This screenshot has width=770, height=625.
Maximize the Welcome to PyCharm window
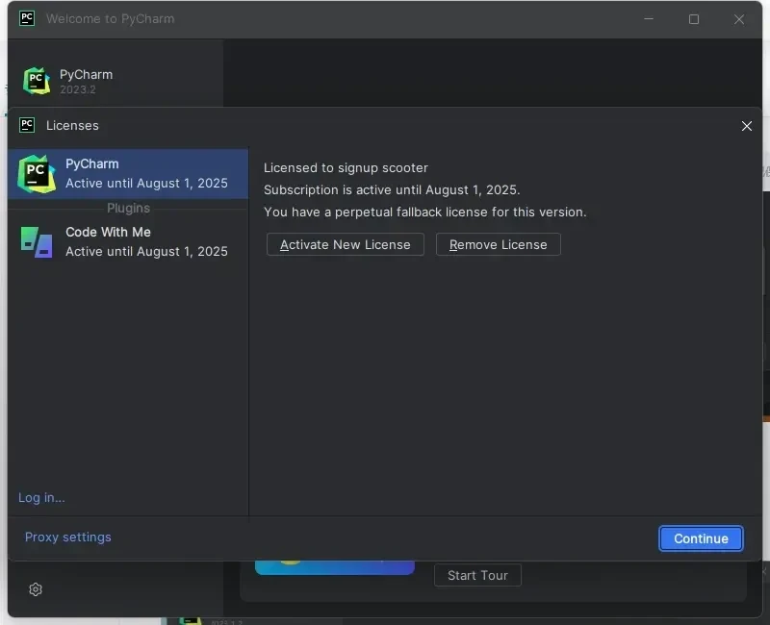694,19
